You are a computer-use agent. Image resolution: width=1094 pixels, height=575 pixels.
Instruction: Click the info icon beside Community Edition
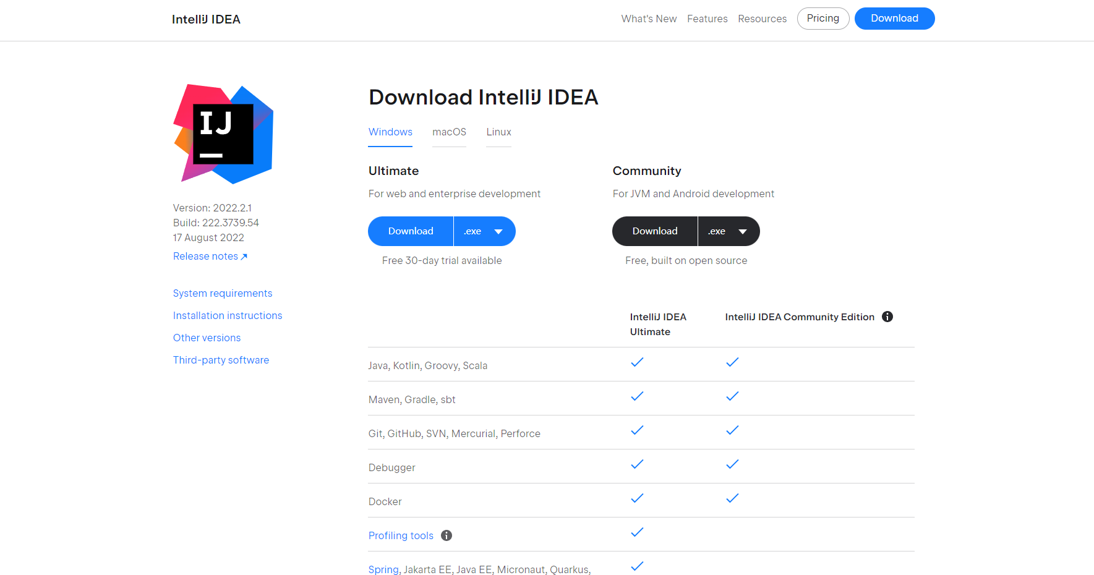(887, 317)
